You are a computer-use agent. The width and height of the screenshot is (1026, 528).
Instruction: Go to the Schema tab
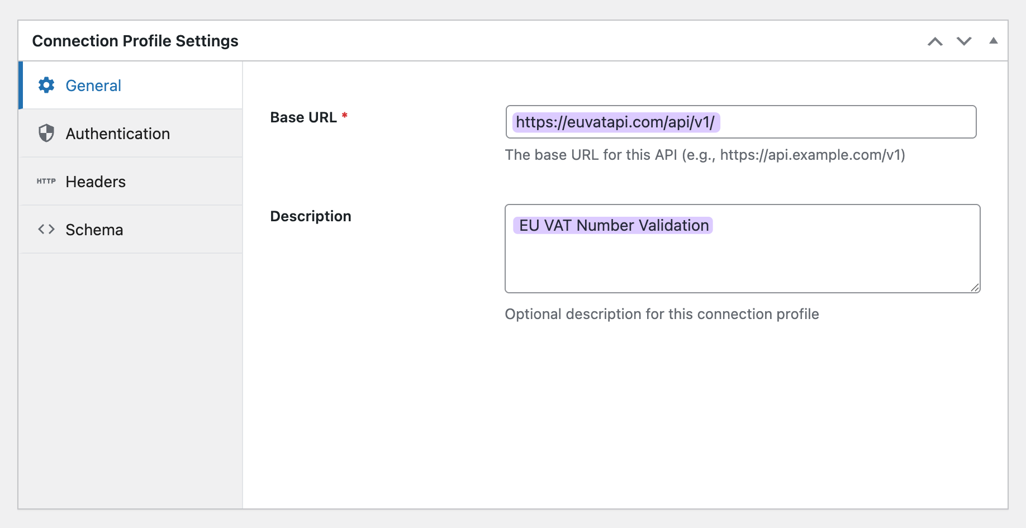click(94, 230)
